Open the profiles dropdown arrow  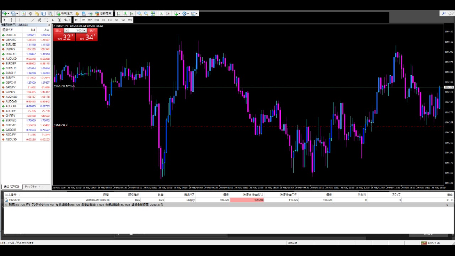[x=17, y=14]
